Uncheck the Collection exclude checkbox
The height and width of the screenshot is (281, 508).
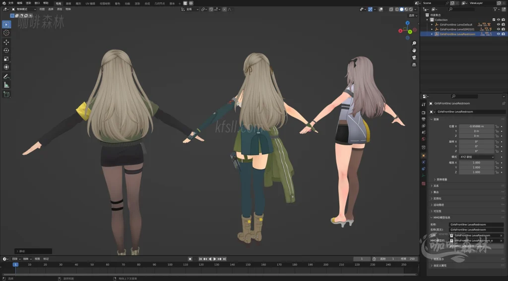[494, 20]
